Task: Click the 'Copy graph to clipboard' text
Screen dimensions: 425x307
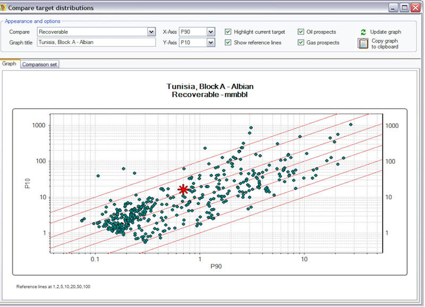Action: 385,44
